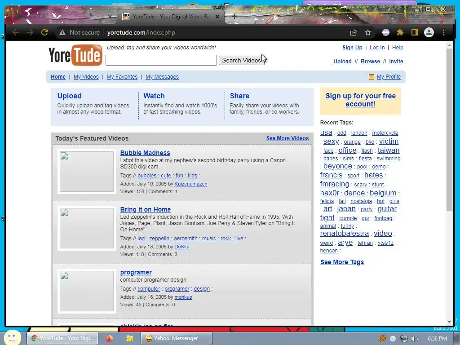Open Yahoo! Messenger in taskbar
The image size is (460, 345).
(176, 338)
